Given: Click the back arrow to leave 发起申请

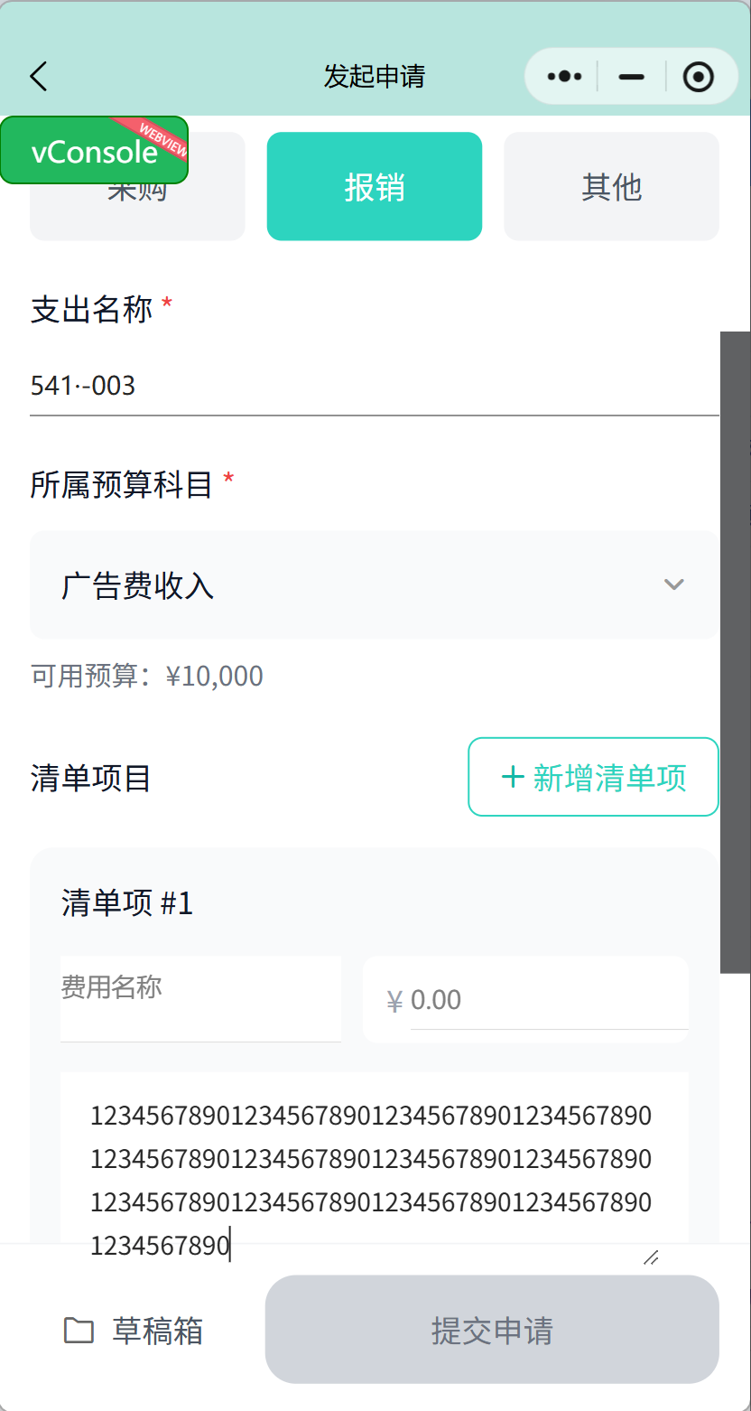Looking at the screenshot, I should pyautogui.click(x=38, y=77).
